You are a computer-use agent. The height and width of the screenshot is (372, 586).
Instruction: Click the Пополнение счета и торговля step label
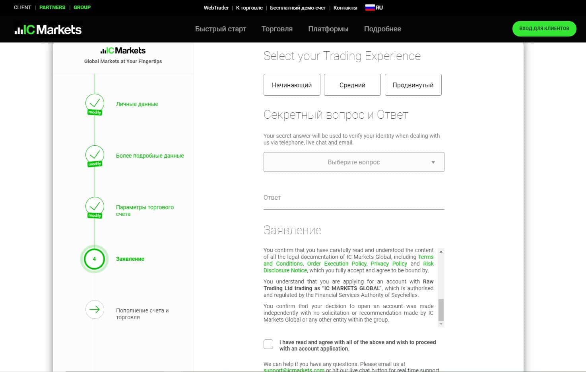[142, 314]
